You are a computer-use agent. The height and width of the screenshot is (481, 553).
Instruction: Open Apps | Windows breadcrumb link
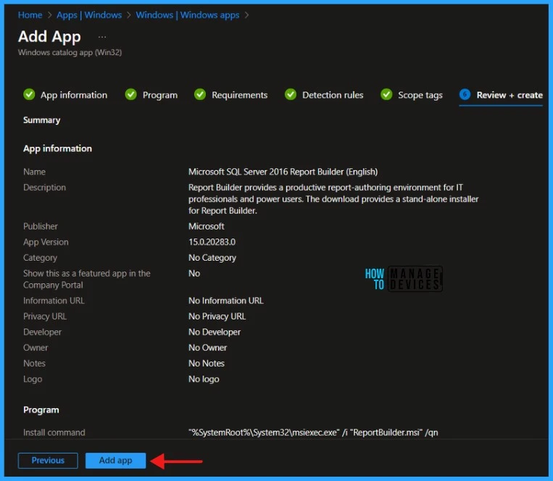click(x=89, y=15)
